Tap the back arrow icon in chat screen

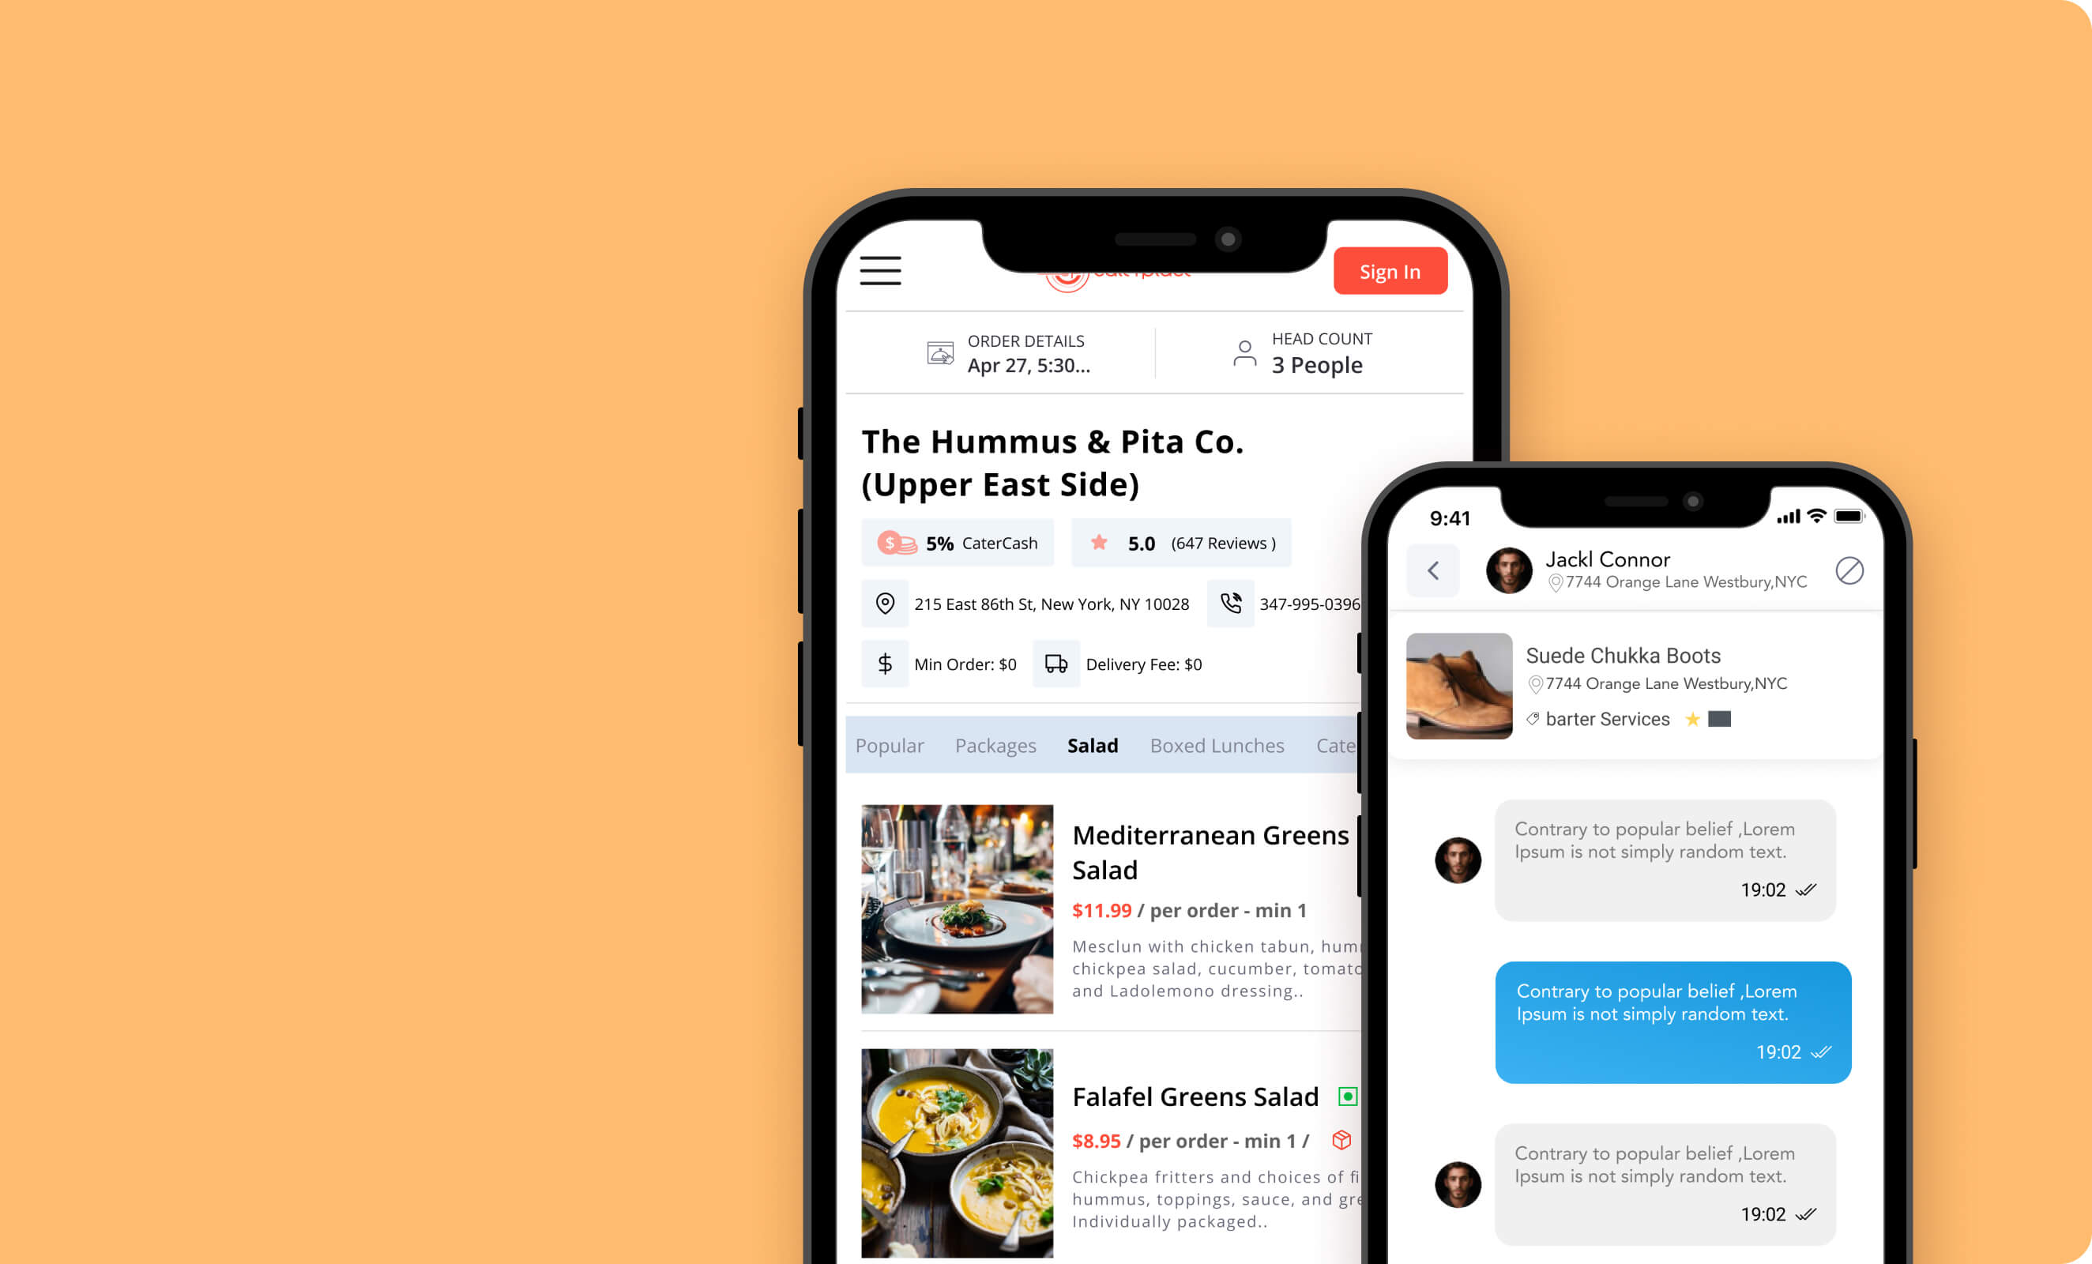tap(1432, 568)
